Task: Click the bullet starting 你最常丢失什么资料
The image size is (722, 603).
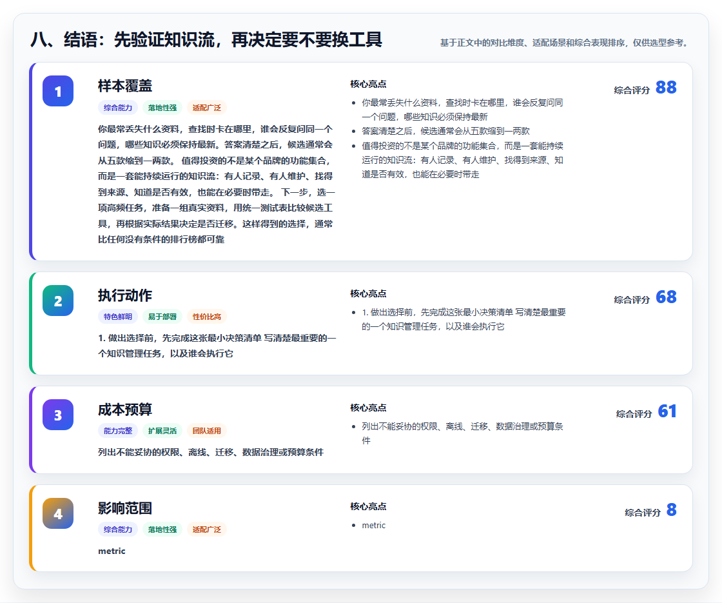Action: (462, 110)
